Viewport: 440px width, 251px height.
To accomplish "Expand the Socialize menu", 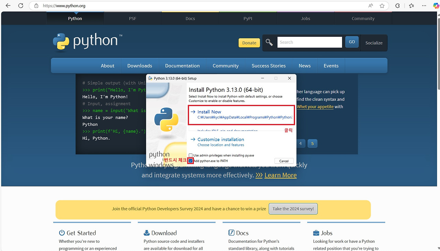I will pos(374,43).
